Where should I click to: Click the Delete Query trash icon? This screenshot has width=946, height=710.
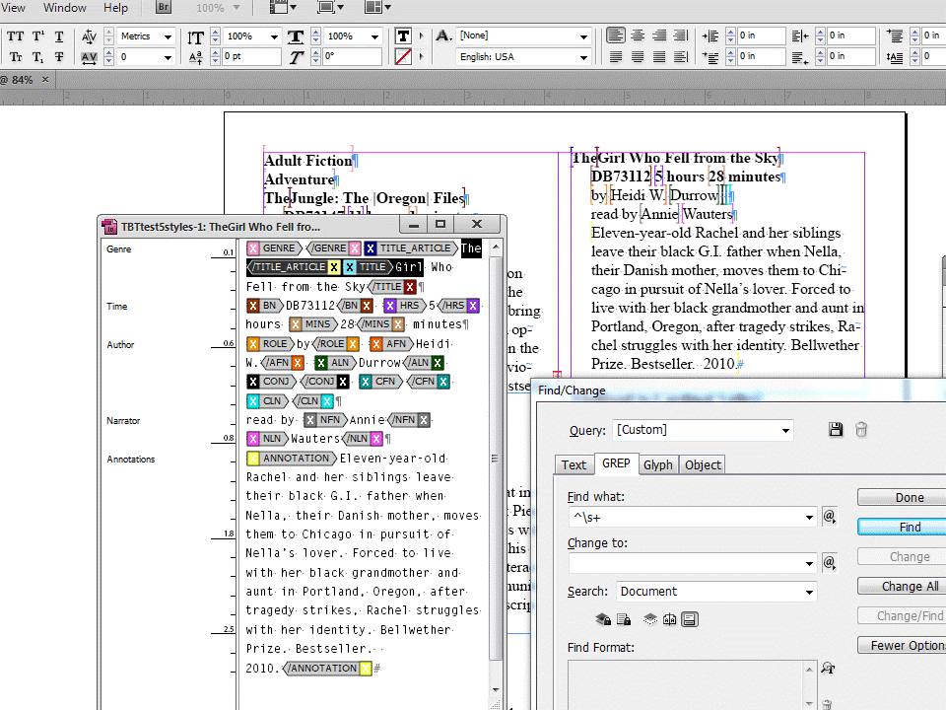861,430
